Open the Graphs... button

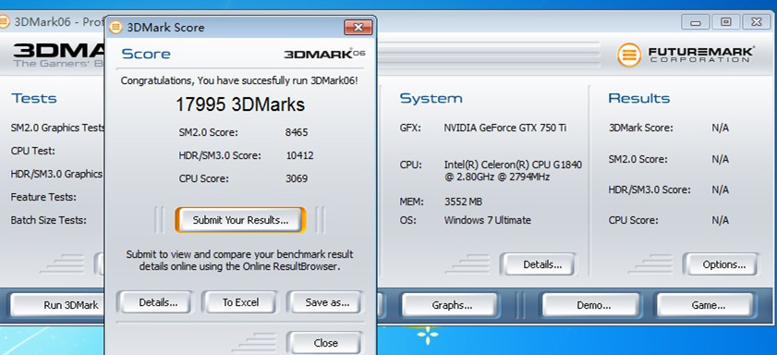[452, 305]
